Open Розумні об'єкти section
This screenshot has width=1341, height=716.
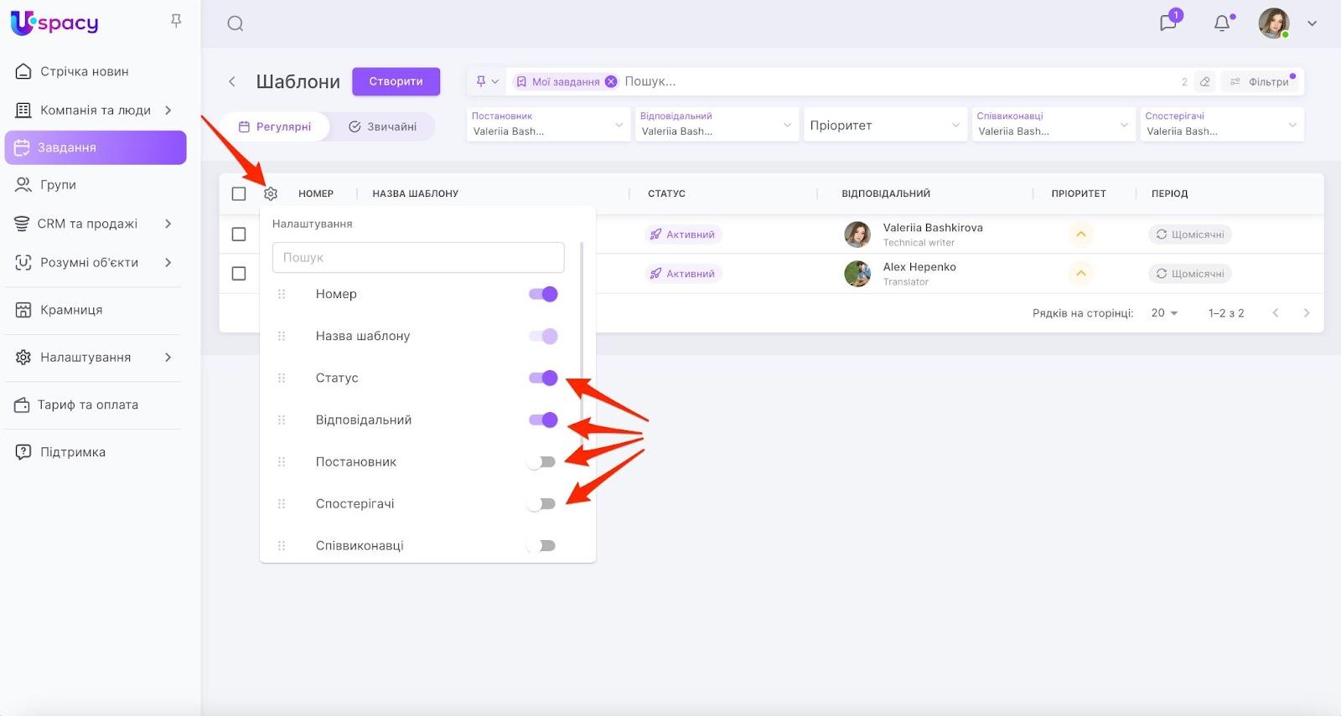96,262
